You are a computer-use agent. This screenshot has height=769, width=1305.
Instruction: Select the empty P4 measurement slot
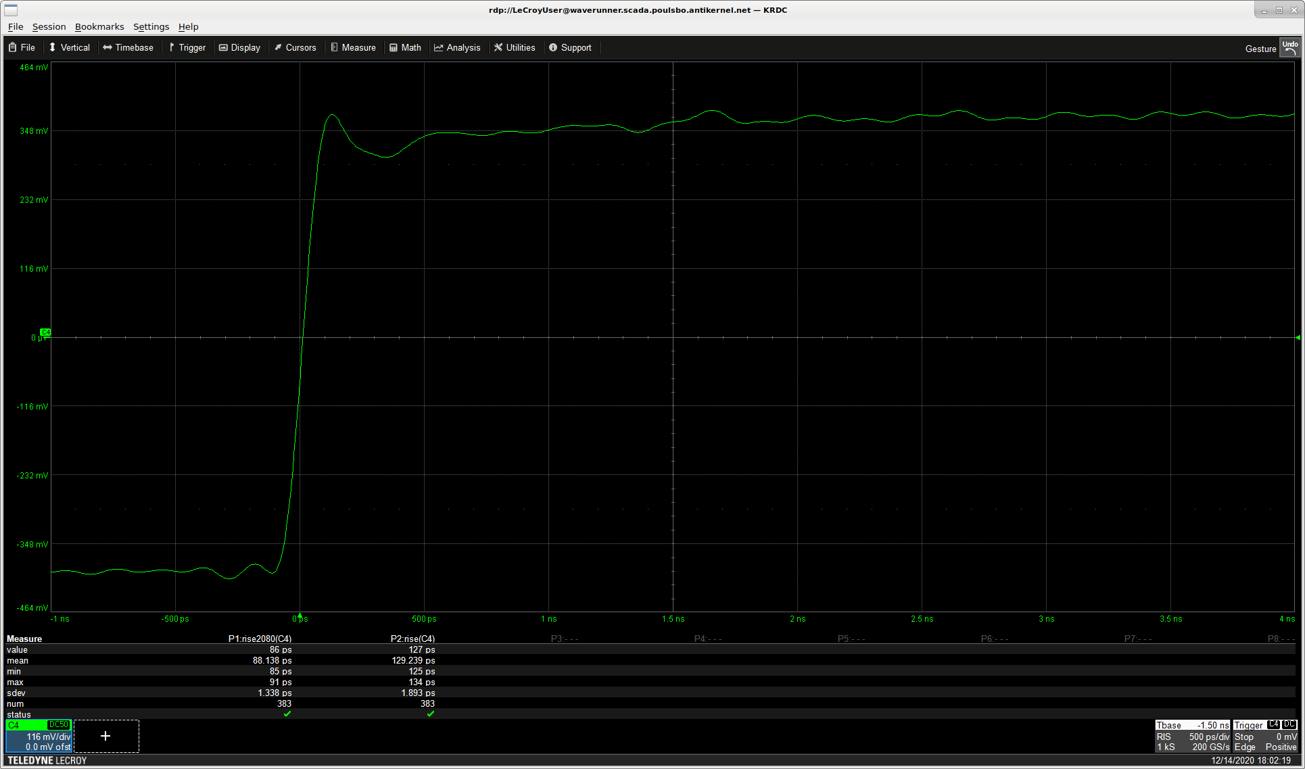coord(708,639)
